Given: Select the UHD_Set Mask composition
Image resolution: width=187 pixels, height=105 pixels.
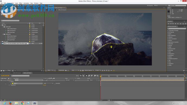Looking at the screenshot, I should click(x=11, y=40).
